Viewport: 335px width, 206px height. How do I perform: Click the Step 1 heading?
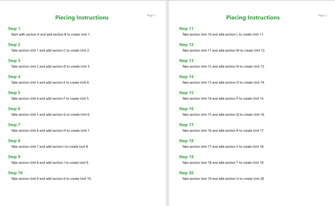point(14,29)
